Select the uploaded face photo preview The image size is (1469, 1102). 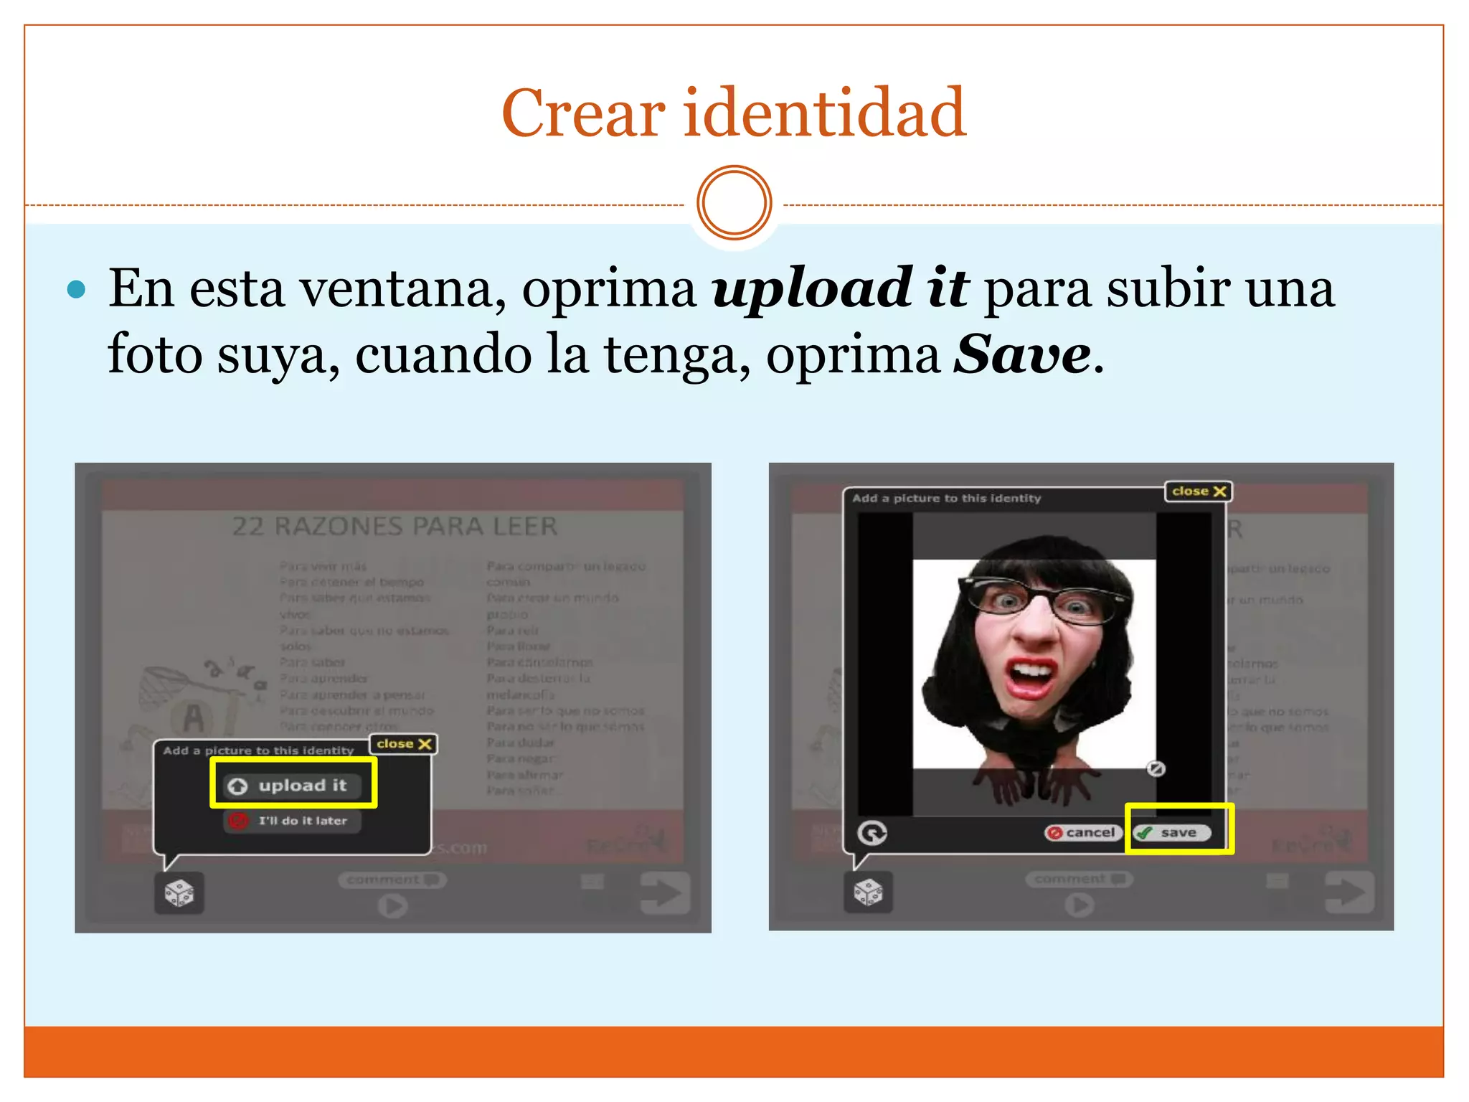(x=1034, y=664)
